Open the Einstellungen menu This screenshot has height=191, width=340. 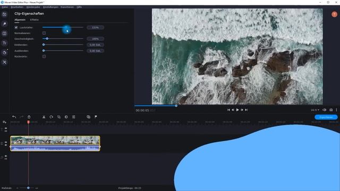coord(50,7)
